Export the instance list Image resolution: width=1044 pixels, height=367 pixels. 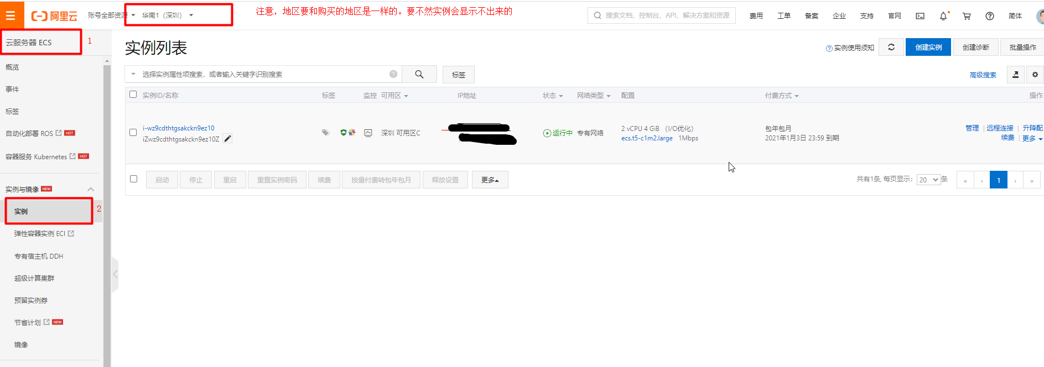pyautogui.click(x=1015, y=75)
